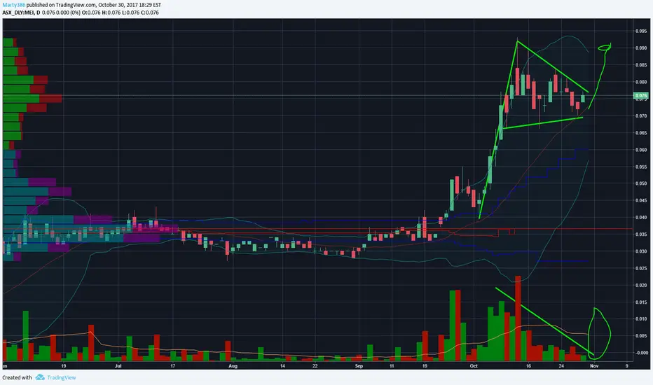Click the -0.000 price axis label

click(x=641, y=353)
